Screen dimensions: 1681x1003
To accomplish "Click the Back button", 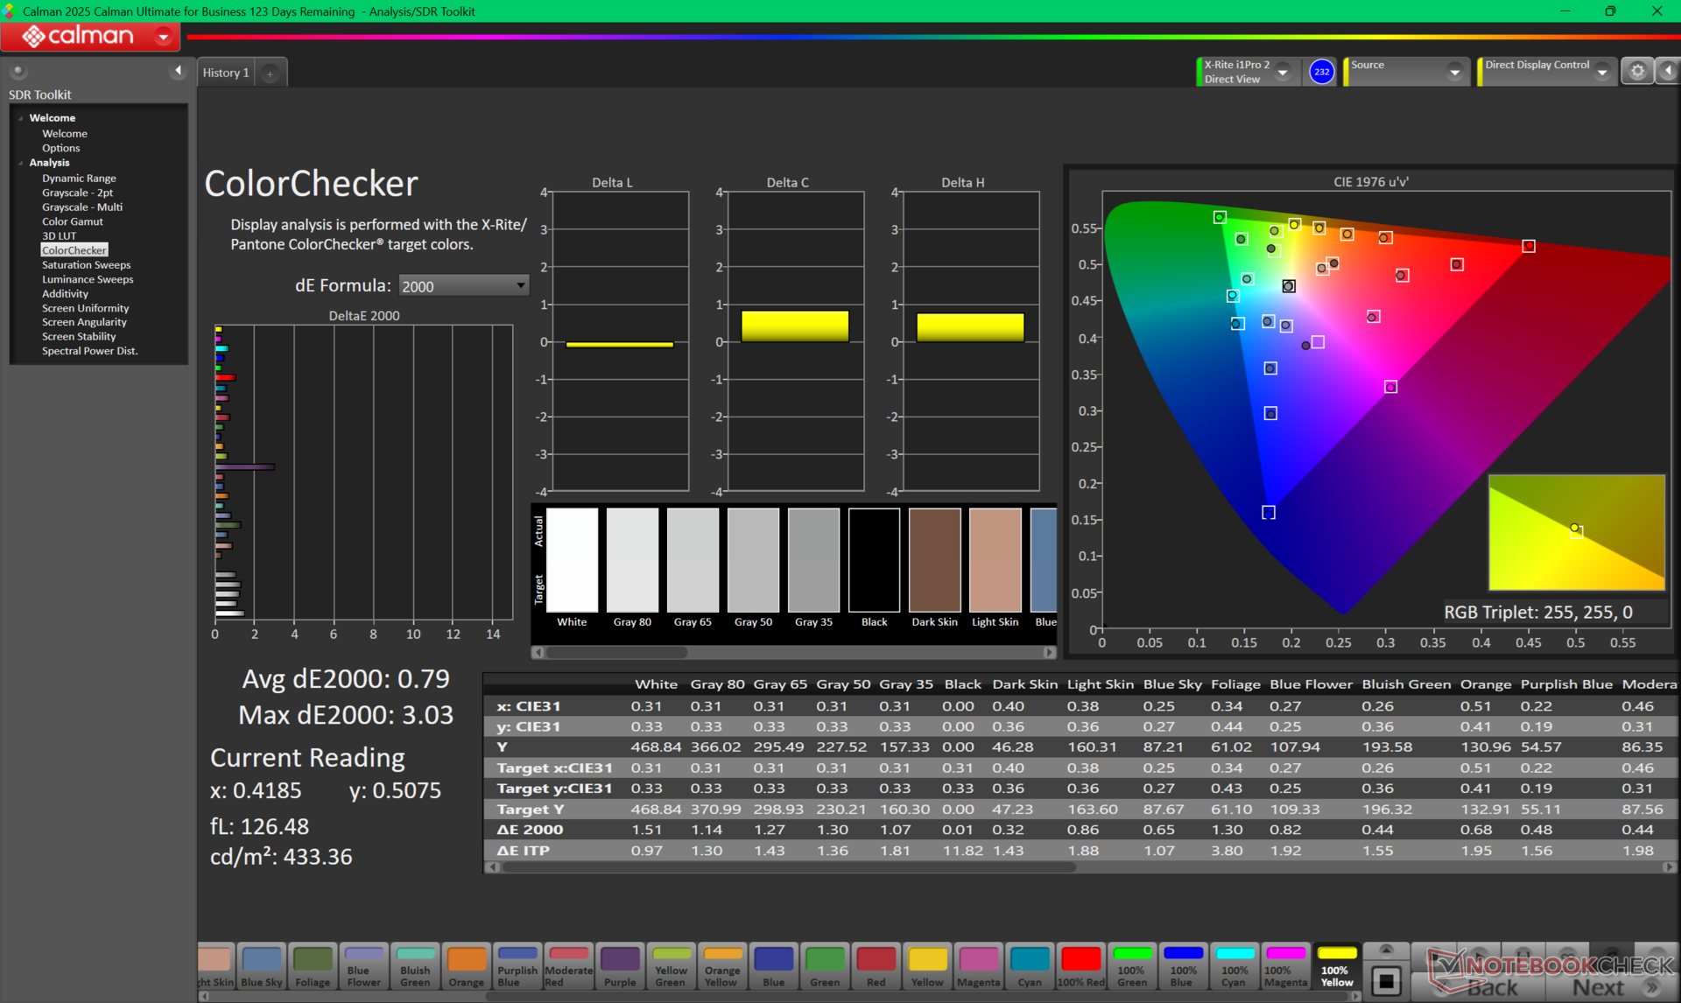I will coord(1492,987).
